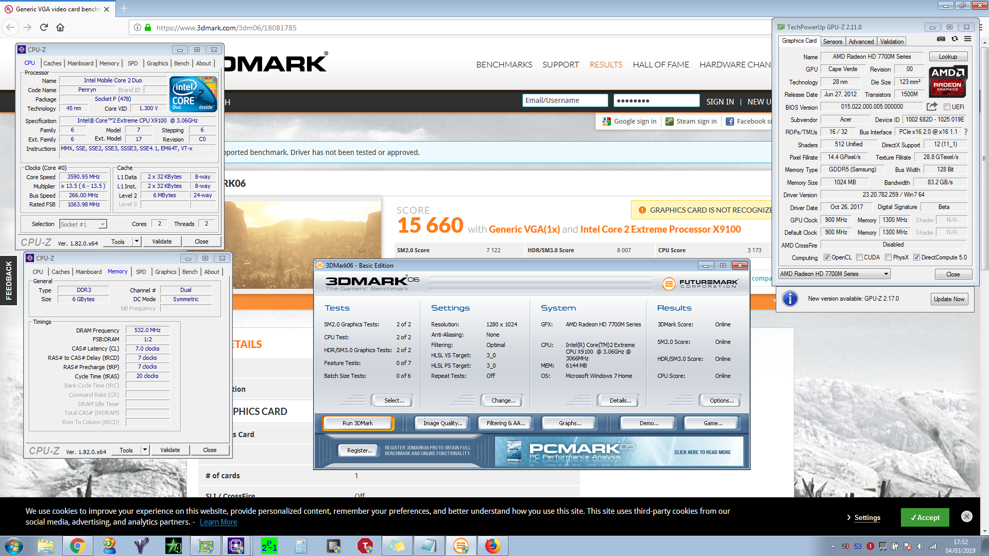The width and height of the screenshot is (989, 556).
Task: Click the BIOS export share icon
Action: (932, 107)
